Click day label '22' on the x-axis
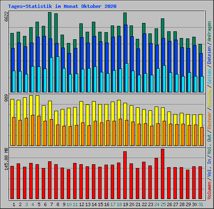The image size is (214, 209). (144, 204)
